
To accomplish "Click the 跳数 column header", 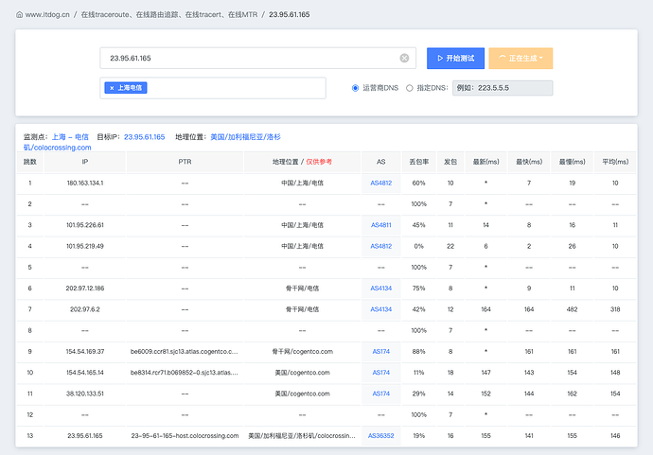I will (x=30, y=162).
